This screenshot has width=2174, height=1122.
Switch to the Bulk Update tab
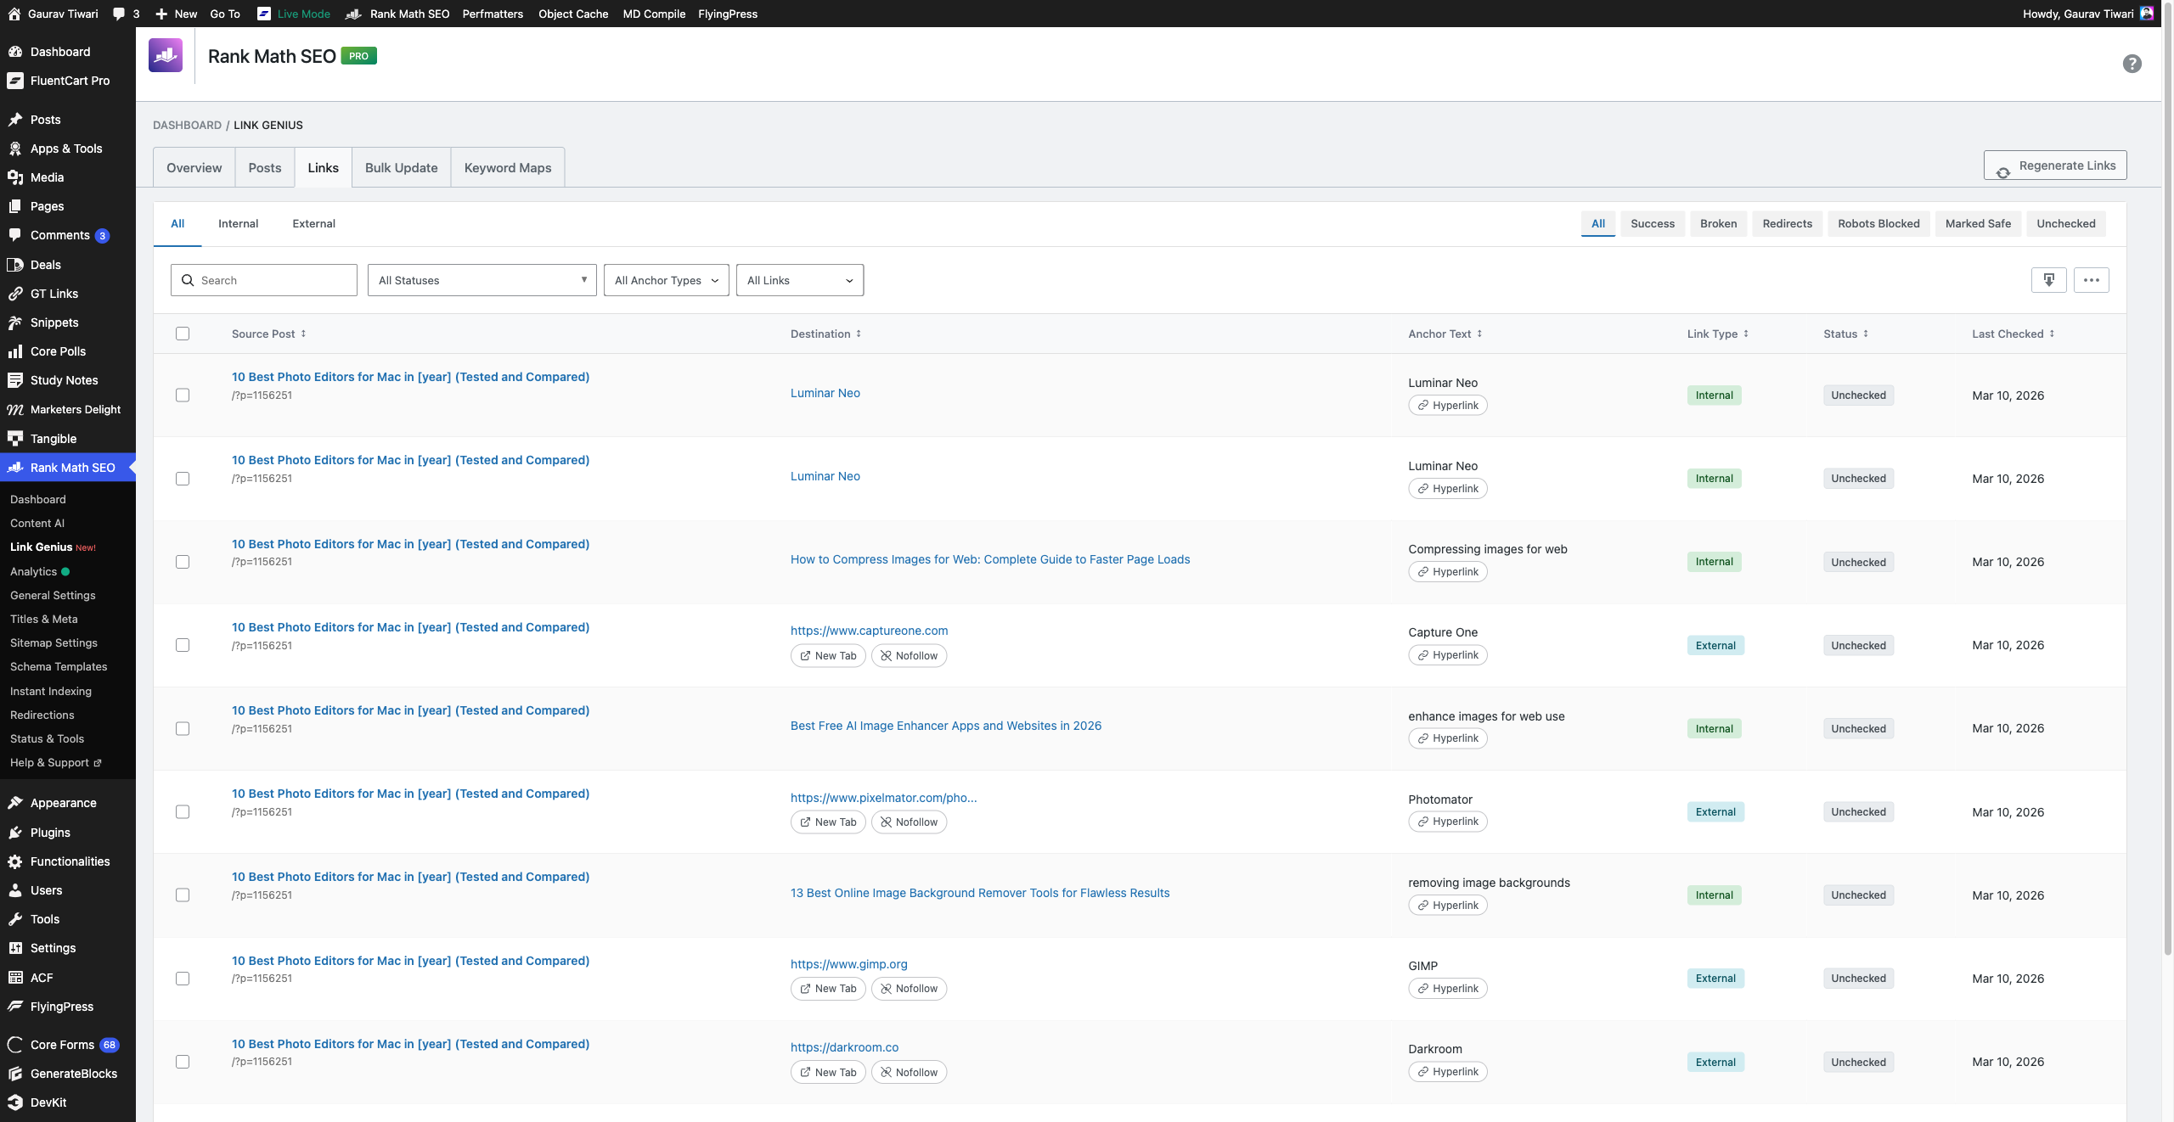coord(401,168)
